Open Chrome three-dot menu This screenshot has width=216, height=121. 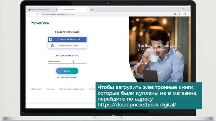point(189,14)
